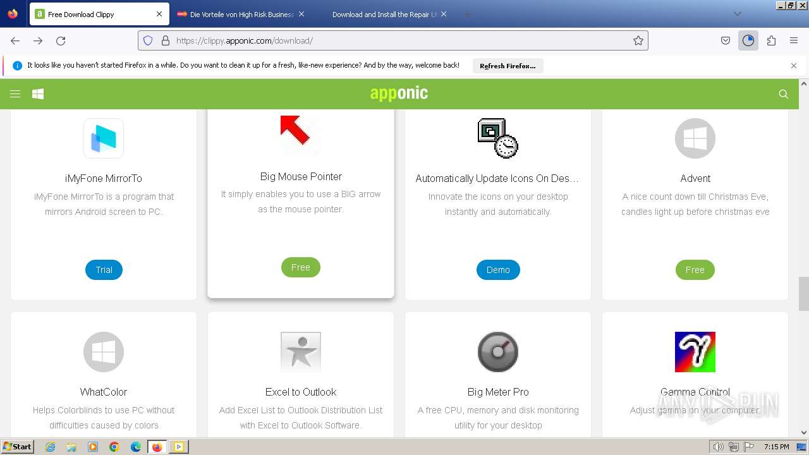Viewport: 809px width, 455px height.
Task: Click the Free button for Big Mouse Pointer
Action: (x=301, y=267)
